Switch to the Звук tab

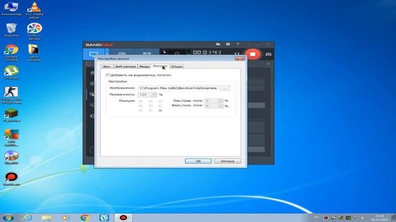(x=106, y=67)
